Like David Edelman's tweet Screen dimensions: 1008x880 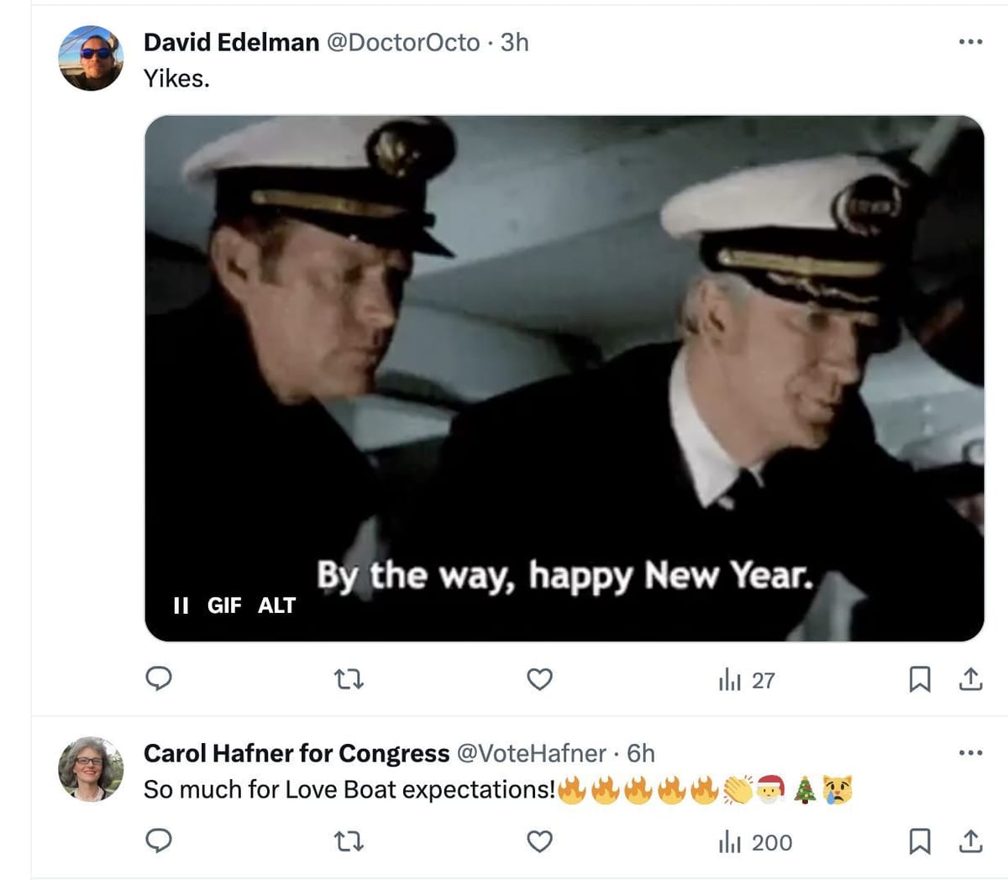click(x=539, y=678)
